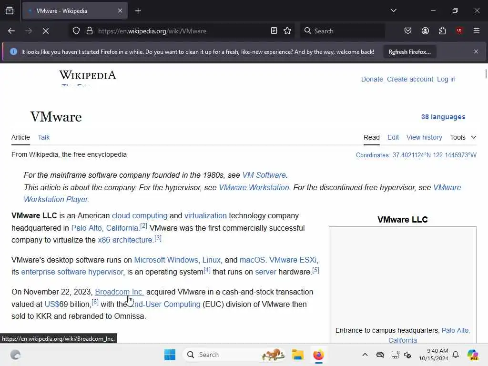This screenshot has width=488, height=366.
Task: Go to Wikipedia home via logo
Action: click(88, 75)
